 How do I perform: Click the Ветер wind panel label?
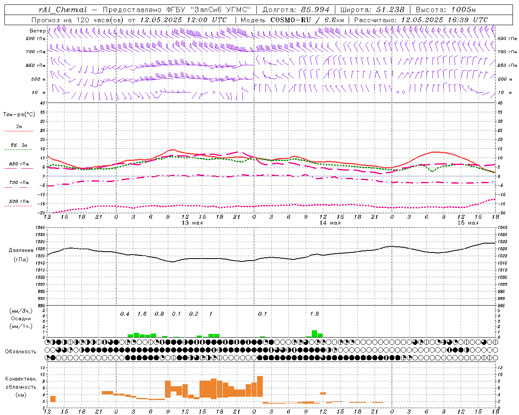37,31
